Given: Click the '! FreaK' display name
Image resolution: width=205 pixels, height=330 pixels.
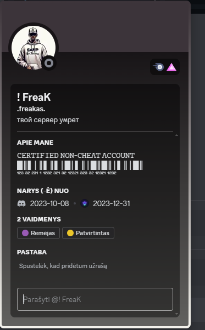Looking at the screenshot, I should coord(34,97).
